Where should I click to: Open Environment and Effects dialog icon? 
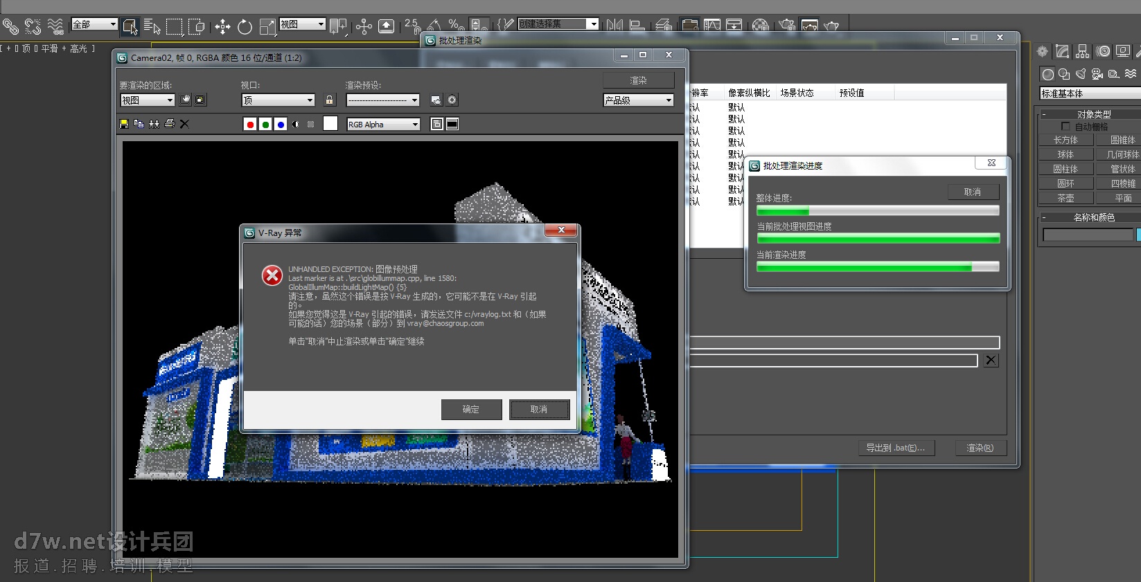pos(452,100)
